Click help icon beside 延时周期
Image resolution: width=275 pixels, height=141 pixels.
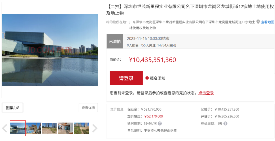(x=160, y=124)
